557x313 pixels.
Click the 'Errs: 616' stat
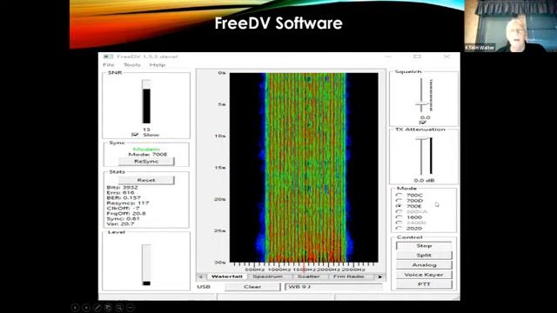[120, 192]
